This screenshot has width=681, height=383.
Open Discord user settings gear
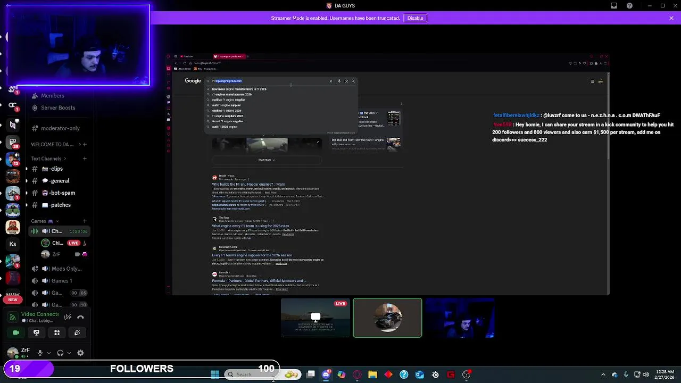point(80,353)
